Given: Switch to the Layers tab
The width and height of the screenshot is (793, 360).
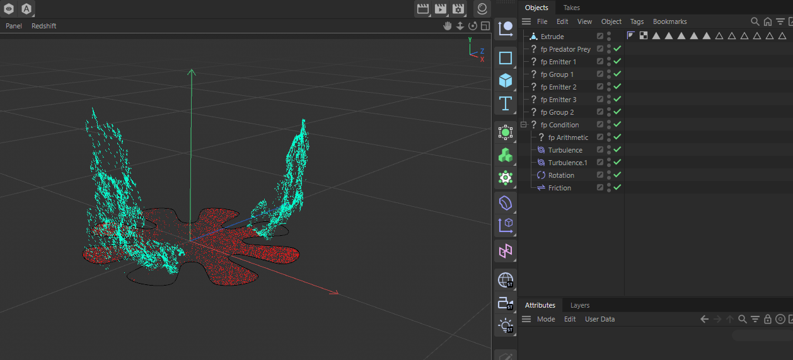Looking at the screenshot, I should pos(580,305).
